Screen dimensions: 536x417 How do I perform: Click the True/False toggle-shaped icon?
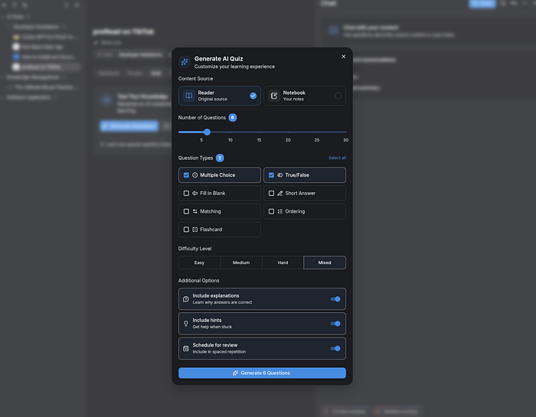click(x=280, y=175)
